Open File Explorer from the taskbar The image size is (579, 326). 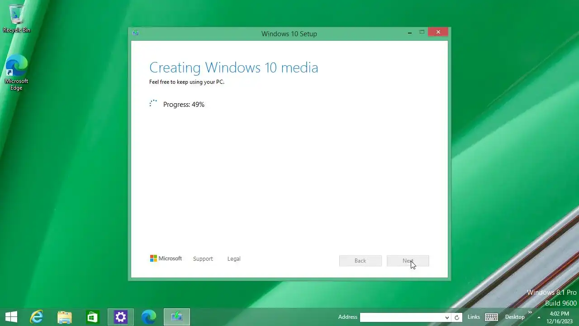coord(65,317)
